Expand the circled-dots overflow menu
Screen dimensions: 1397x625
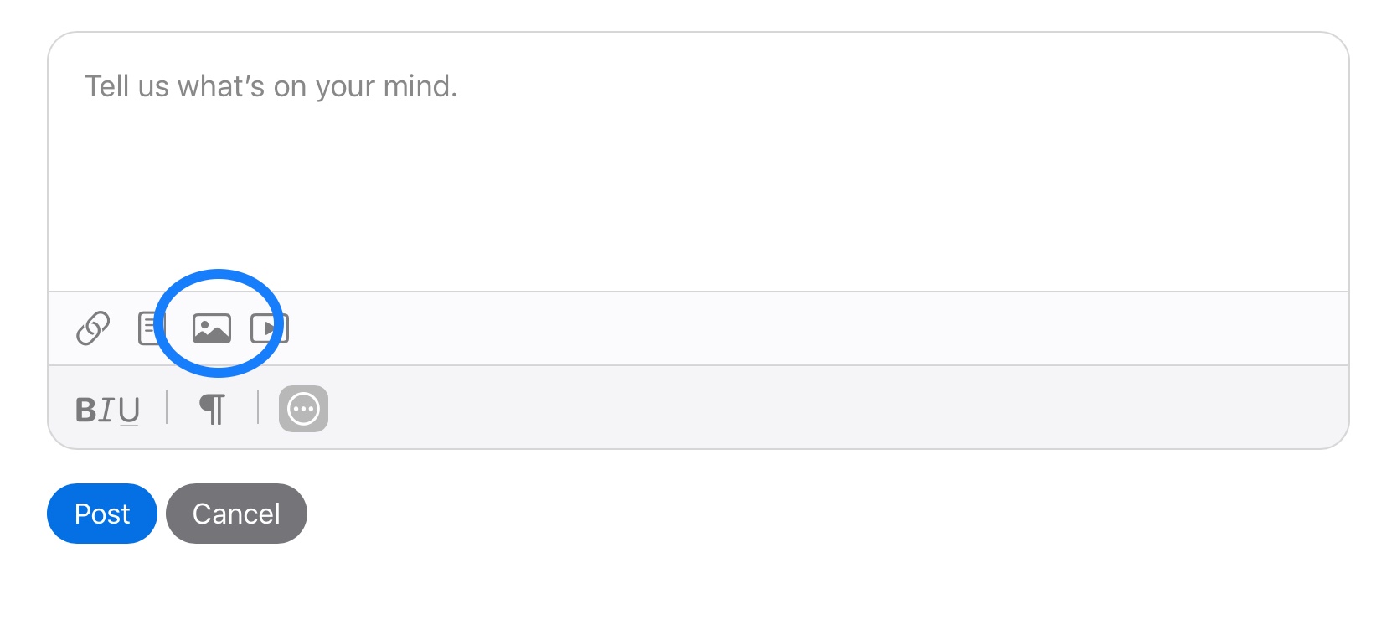pos(303,409)
